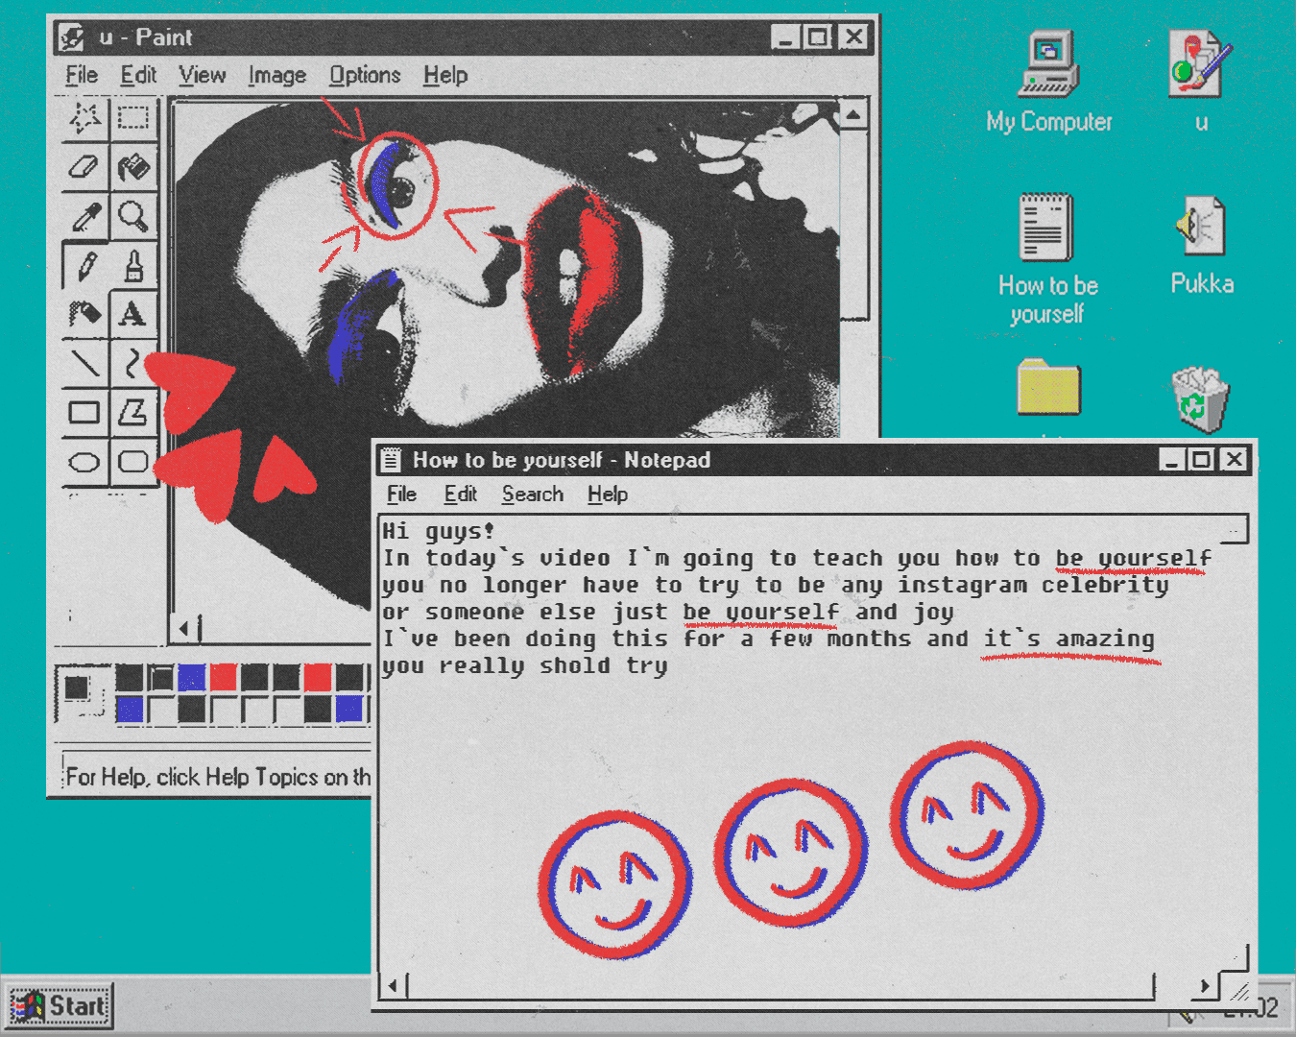1296x1037 pixels.
Task: Open the Image menu in Paint
Action: click(276, 75)
